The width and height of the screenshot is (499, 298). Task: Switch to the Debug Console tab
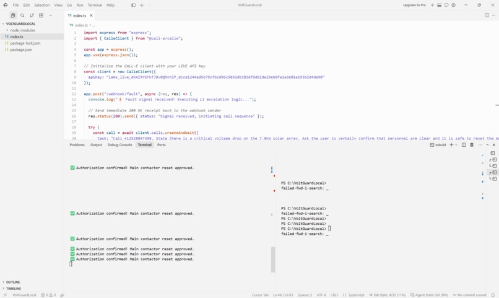[119, 145]
